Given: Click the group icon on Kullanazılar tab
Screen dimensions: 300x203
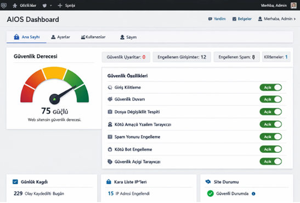Looking at the screenshot, I should pyautogui.click(x=83, y=37).
